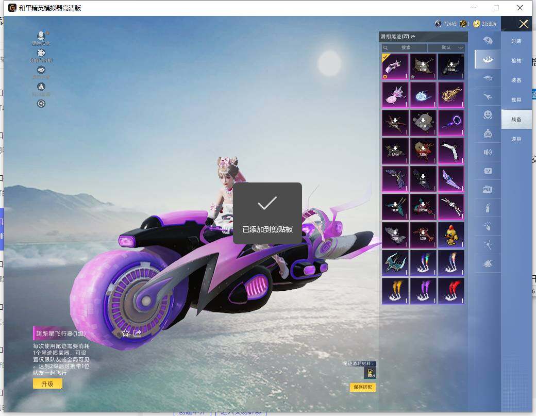
Task: Select the roast chicken subcategory icon
Action: [488, 263]
